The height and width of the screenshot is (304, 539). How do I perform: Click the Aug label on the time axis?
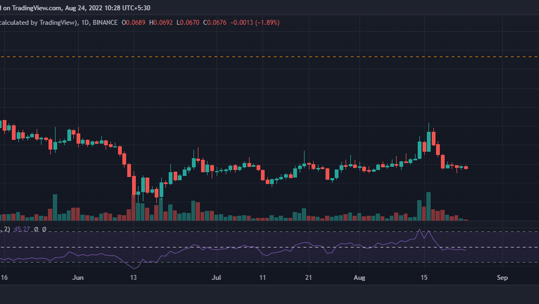(x=360, y=278)
